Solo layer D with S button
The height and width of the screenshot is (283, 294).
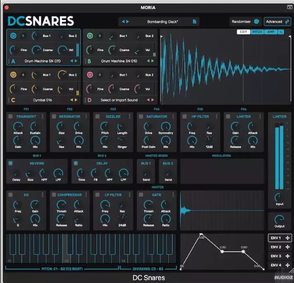(100, 75)
